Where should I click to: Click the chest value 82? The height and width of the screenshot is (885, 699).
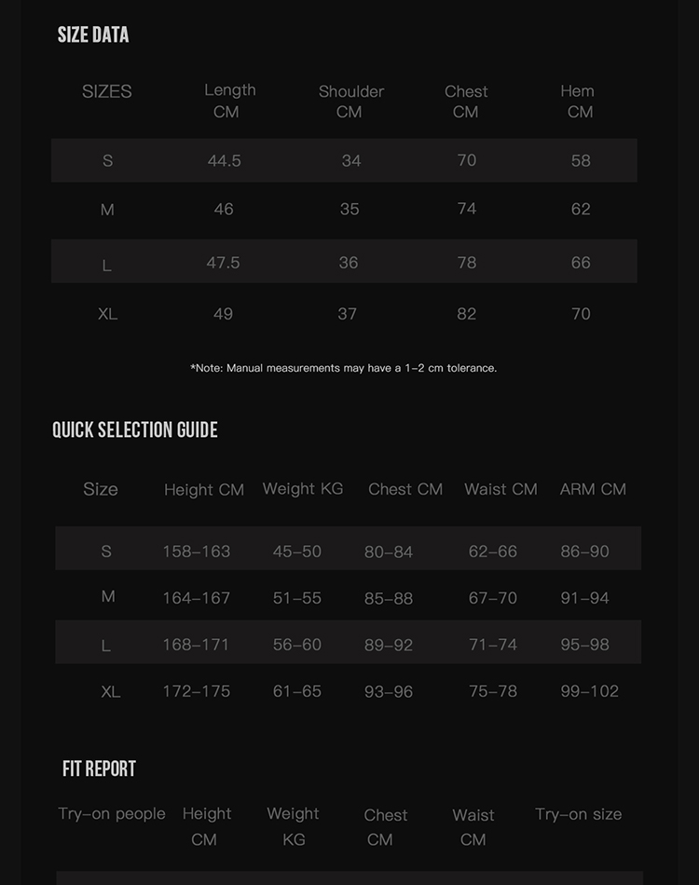pos(466,314)
